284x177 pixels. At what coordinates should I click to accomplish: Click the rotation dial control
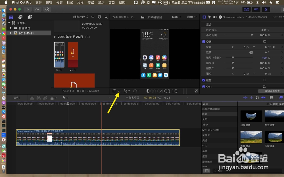point(251,52)
